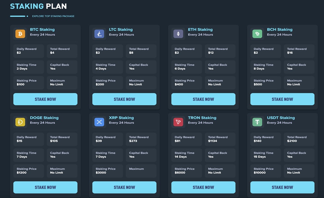Open the USDT Staking title
Image resolution: width=324 pixels, height=198 pixels.
(x=281, y=118)
